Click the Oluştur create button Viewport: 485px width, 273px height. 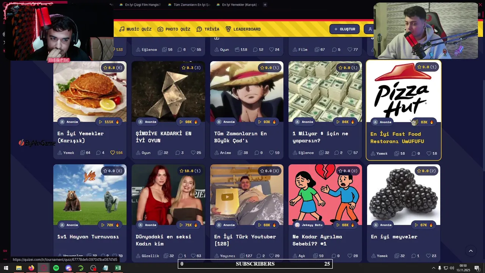coord(344,29)
